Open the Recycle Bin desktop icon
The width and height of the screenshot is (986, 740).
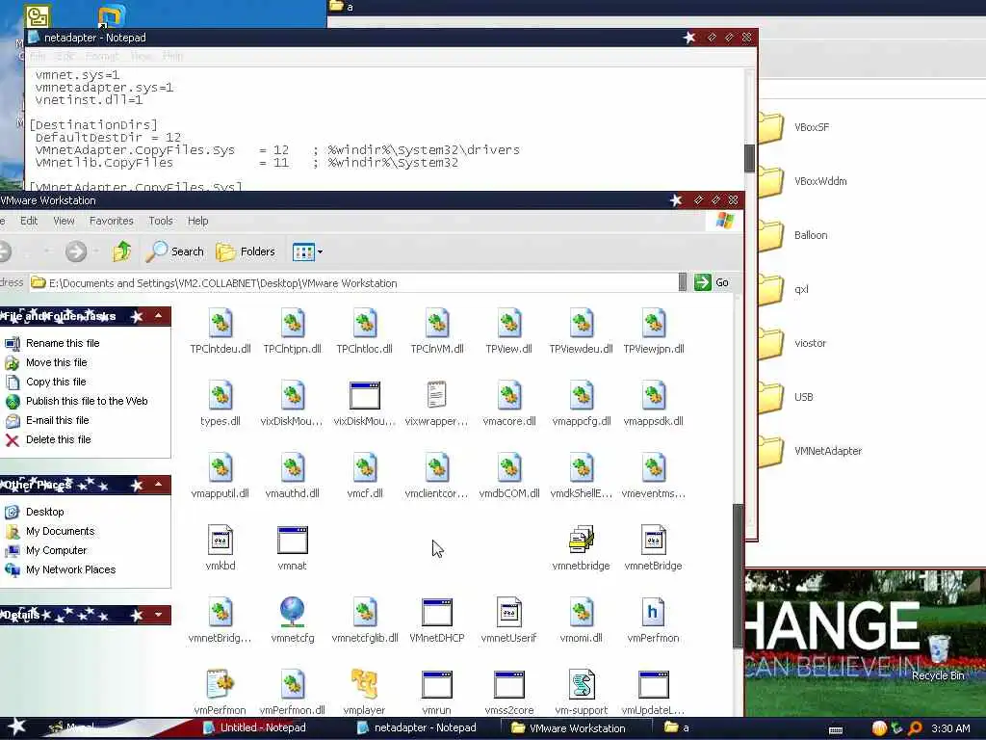[x=938, y=657]
